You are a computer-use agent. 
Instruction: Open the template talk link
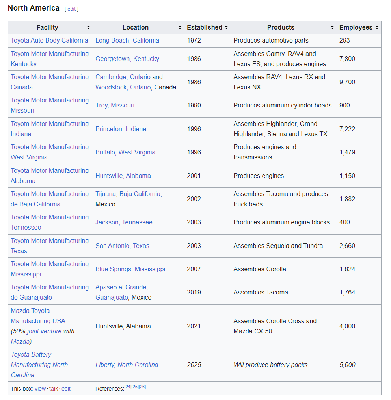click(x=53, y=389)
